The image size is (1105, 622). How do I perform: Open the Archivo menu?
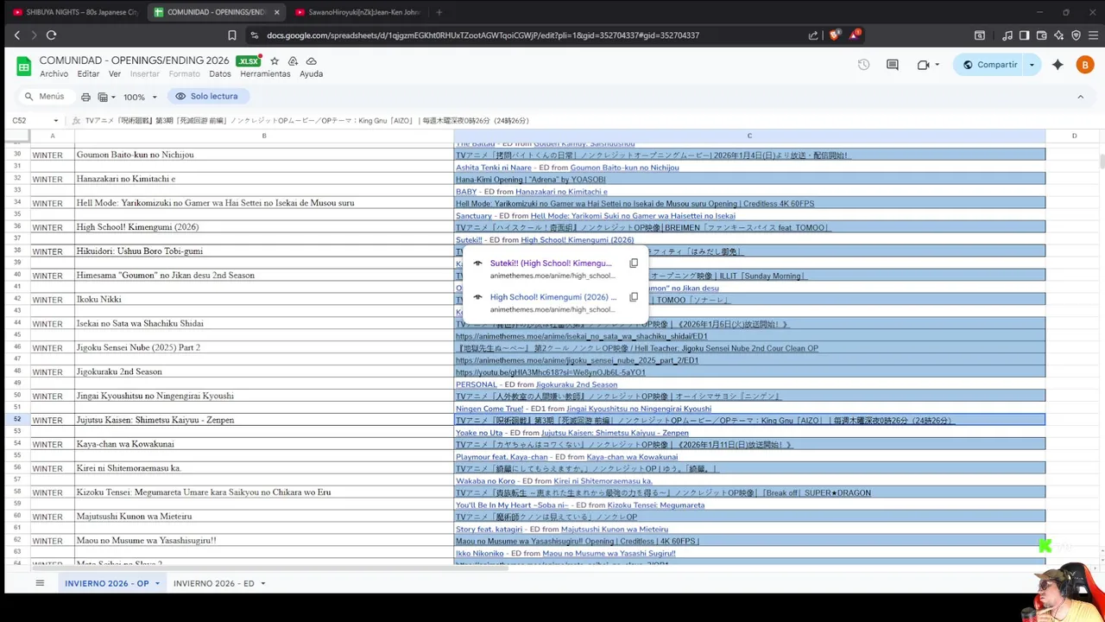coord(54,74)
